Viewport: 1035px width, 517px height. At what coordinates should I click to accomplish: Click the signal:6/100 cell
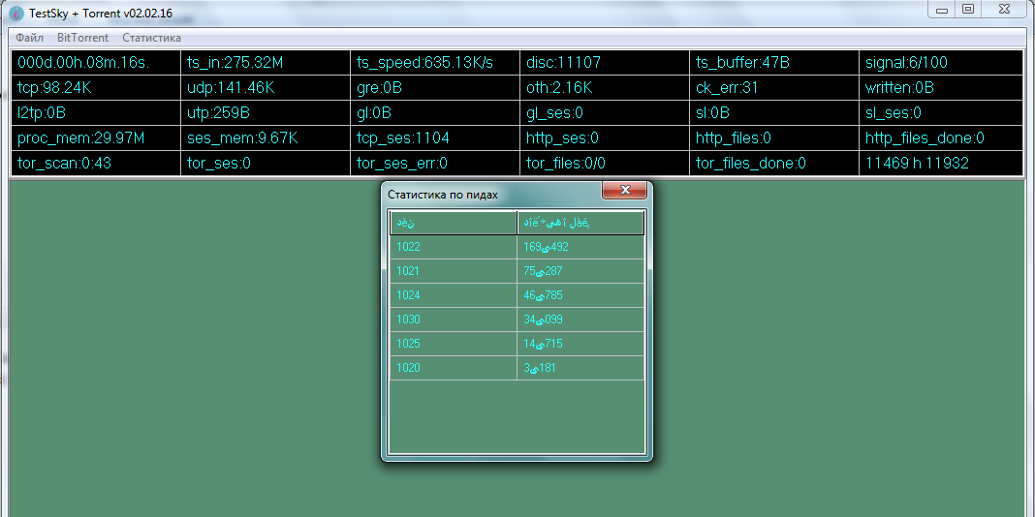coord(941,63)
